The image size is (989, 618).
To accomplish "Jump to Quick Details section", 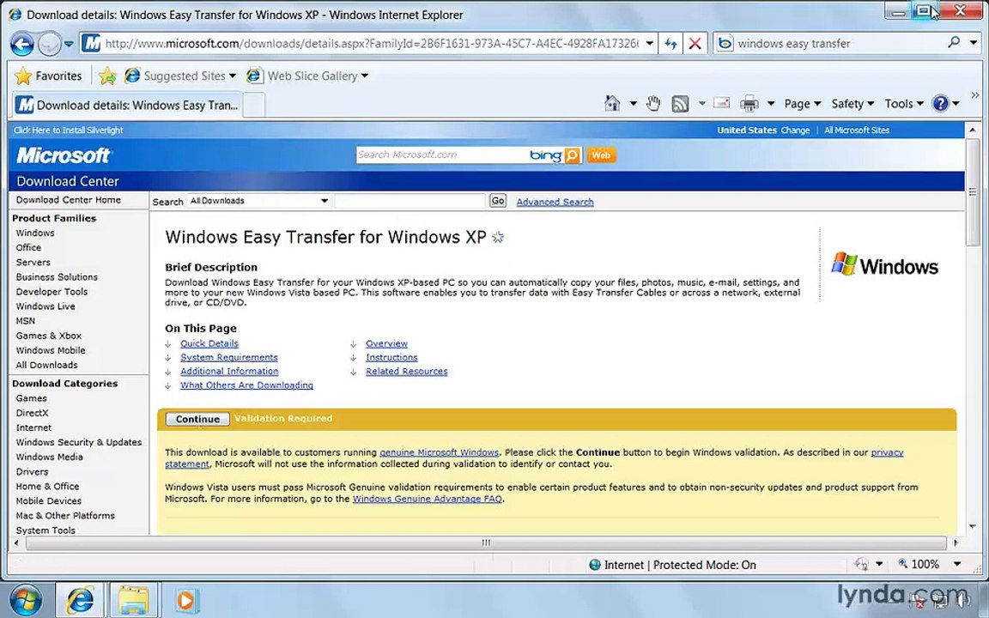I will click(209, 343).
